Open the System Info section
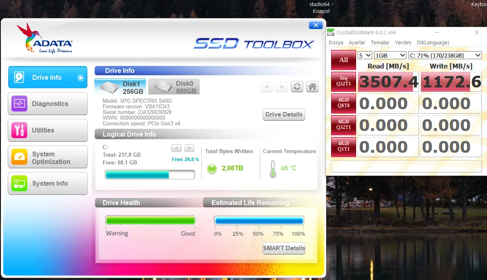The image size is (487, 280). [x=48, y=183]
